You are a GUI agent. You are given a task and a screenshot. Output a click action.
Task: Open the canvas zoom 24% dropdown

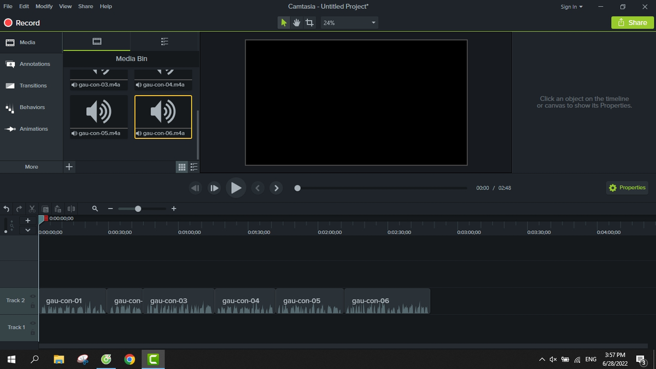(349, 23)
